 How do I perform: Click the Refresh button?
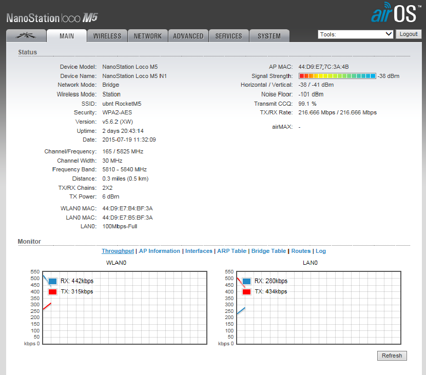tap(392, 356)
